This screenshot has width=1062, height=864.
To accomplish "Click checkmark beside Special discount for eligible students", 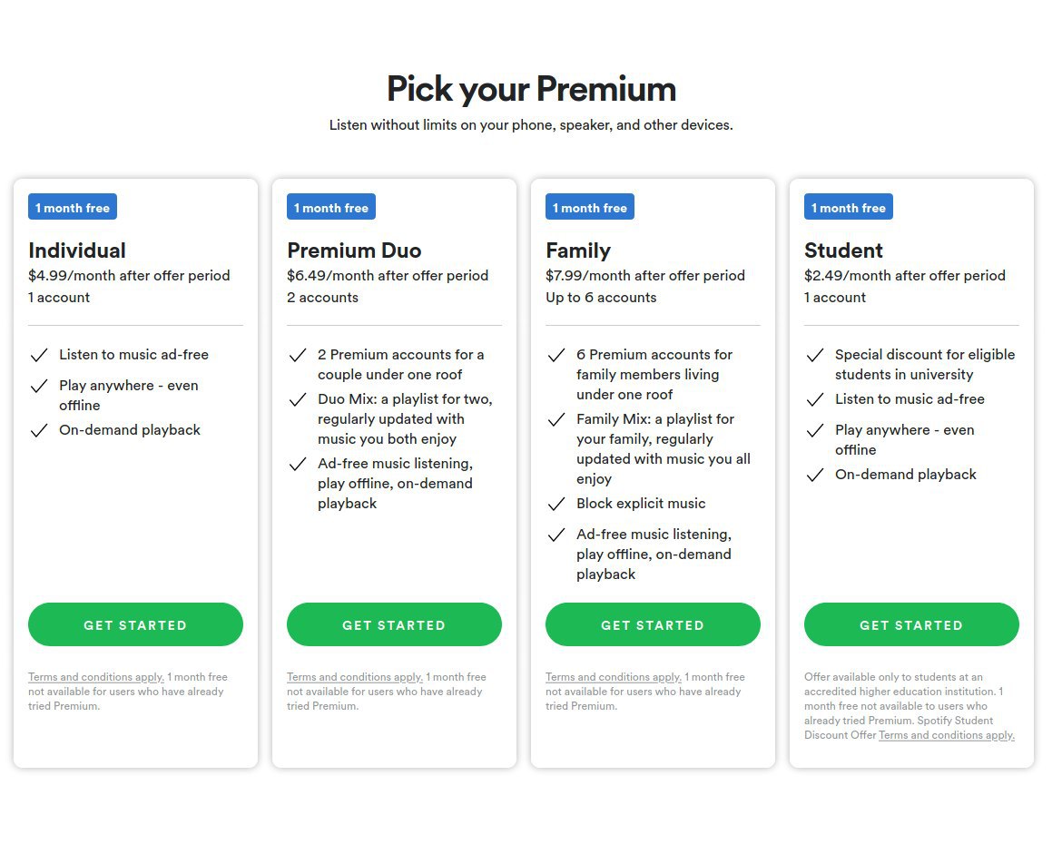I will pos(815,355).
